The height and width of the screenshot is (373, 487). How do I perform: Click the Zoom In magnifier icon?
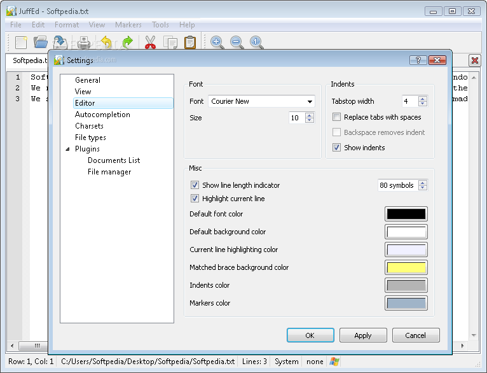[x=217, y=42]
